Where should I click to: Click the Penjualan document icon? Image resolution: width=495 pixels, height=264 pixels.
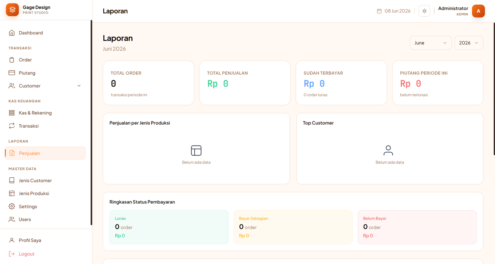(x=12, y=153)
